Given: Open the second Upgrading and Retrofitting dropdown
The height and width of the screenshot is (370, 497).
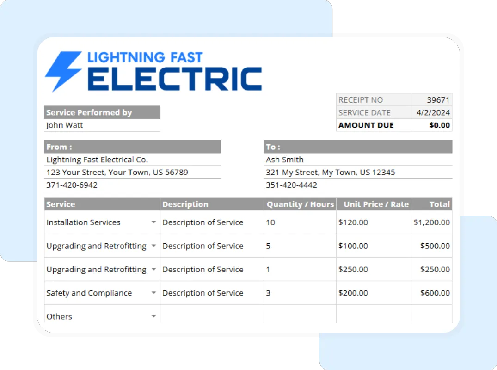Looking at the screenshot, I should [x=153, y=269].
